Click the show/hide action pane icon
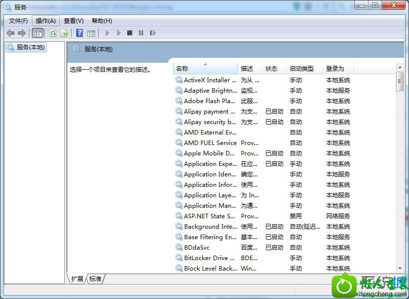409x299 pixels. (x=91, y=33)
